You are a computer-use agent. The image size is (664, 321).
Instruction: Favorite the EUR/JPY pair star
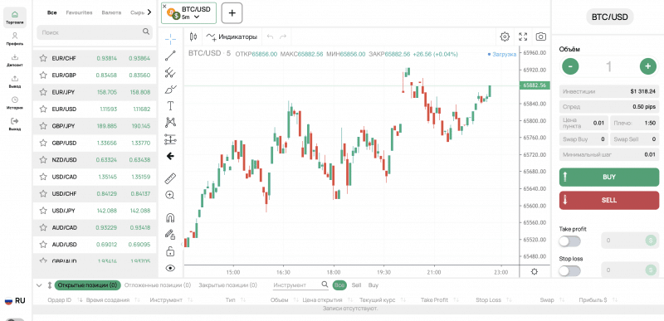pyautogui.click(x=43, y=92)
